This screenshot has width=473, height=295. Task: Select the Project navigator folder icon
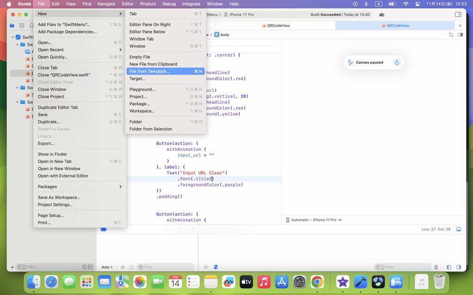click(12, 26)
